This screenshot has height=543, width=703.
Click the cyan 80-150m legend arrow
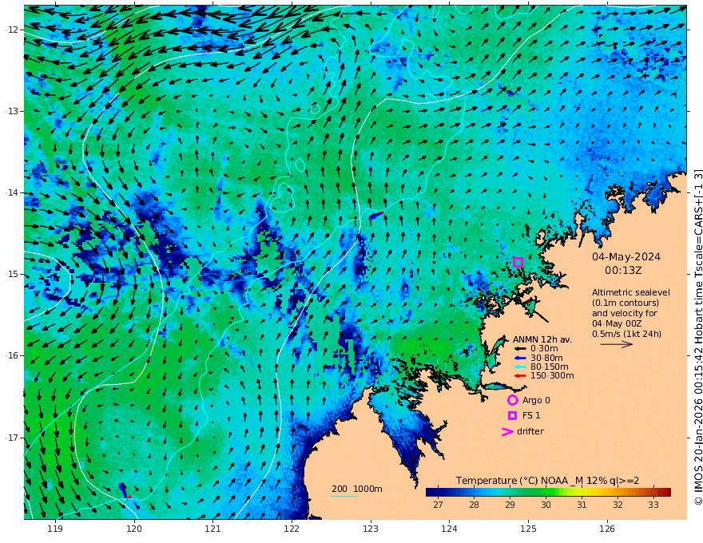tap(520, 367)
